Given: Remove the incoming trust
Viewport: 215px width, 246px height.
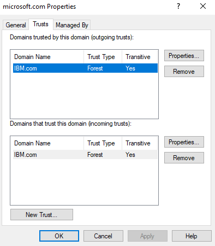Looking at the screenshot, I should [x=184, y=158].
